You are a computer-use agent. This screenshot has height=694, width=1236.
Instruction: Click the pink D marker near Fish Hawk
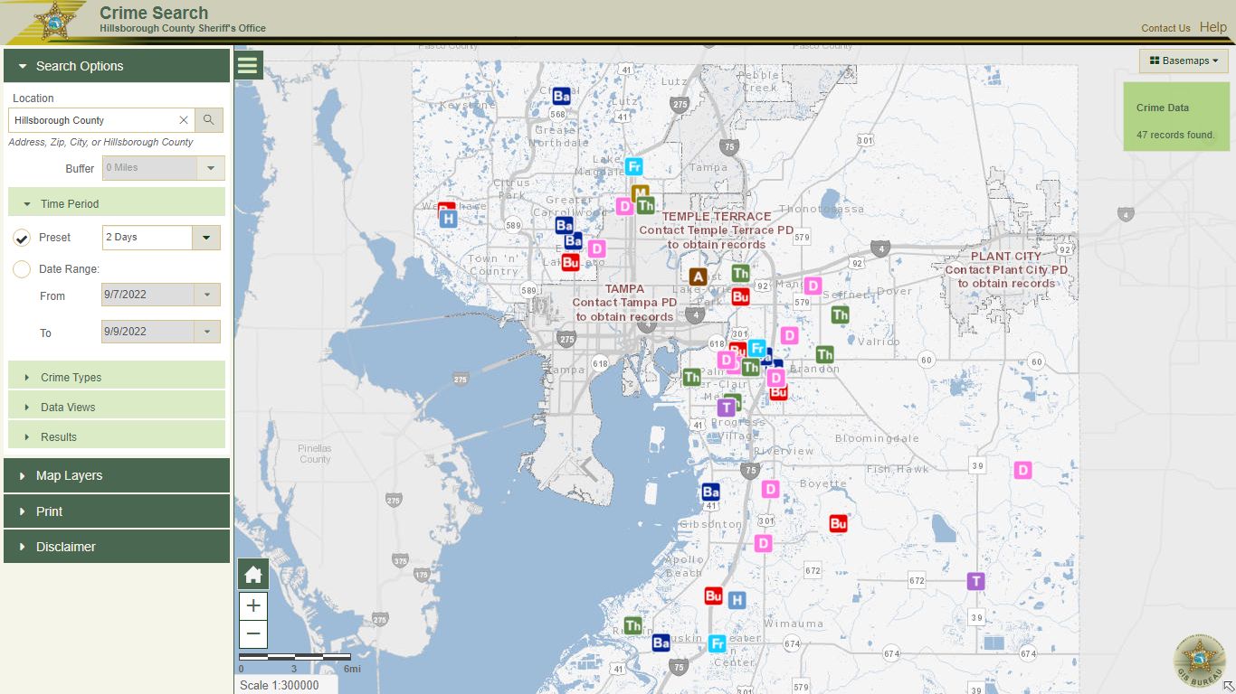(1022, 470)
